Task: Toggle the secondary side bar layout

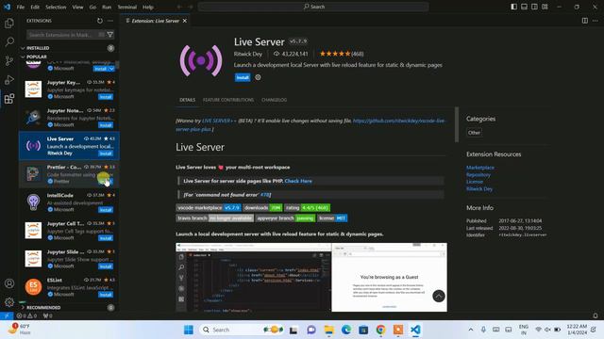Action: click(534, 7)
